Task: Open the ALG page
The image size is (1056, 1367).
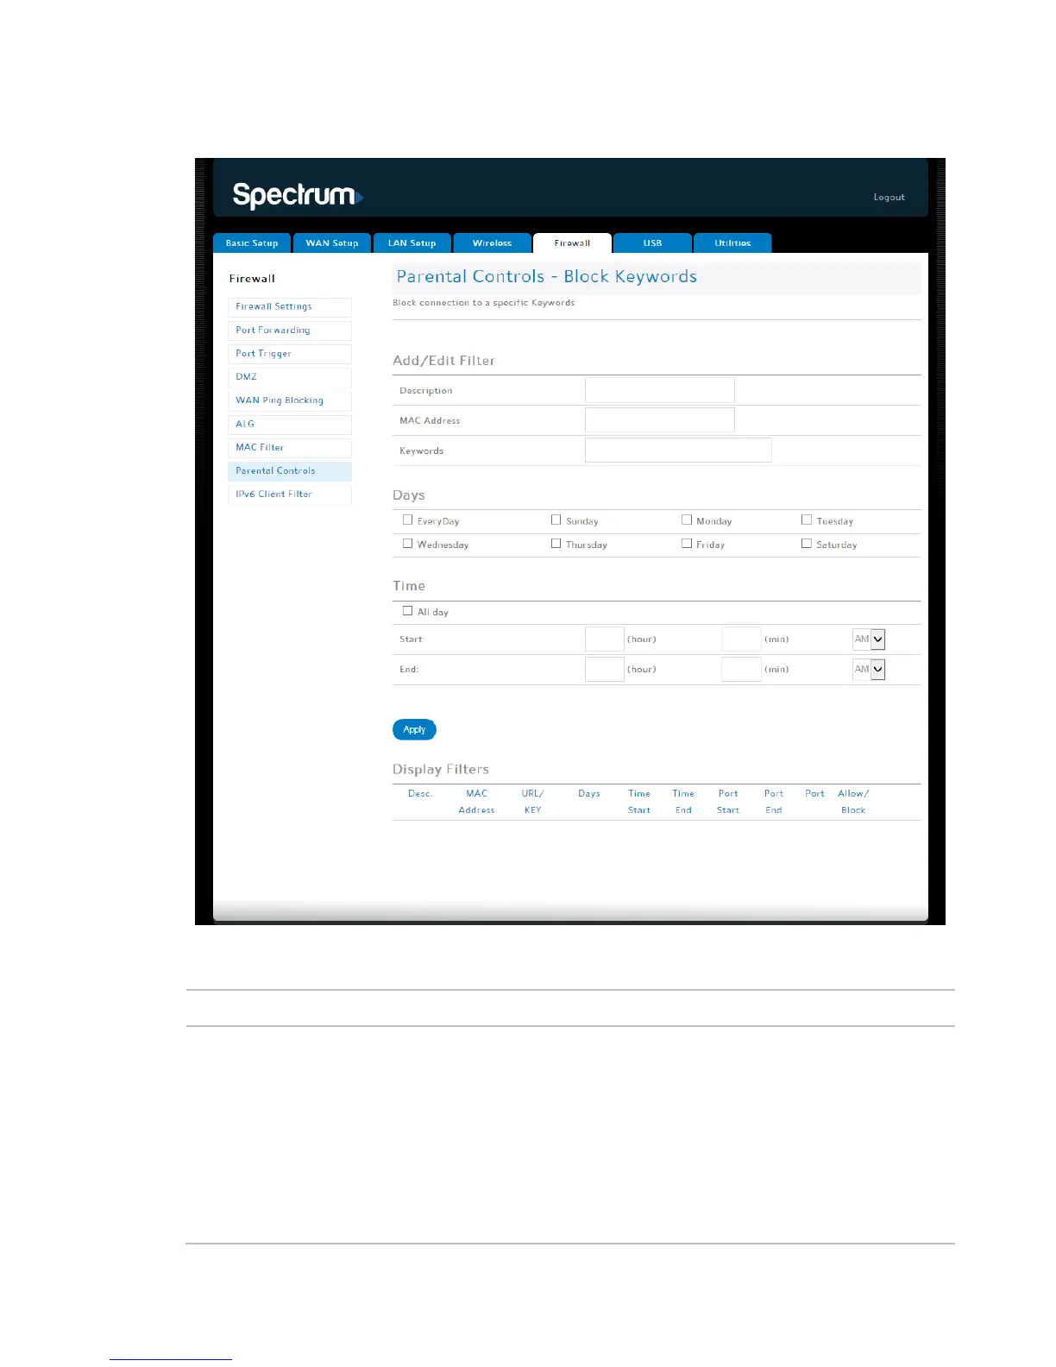Action: 290,425
